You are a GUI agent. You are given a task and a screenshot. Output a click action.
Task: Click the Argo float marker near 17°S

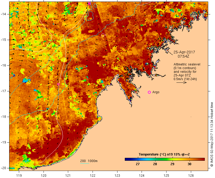point(58,84)
